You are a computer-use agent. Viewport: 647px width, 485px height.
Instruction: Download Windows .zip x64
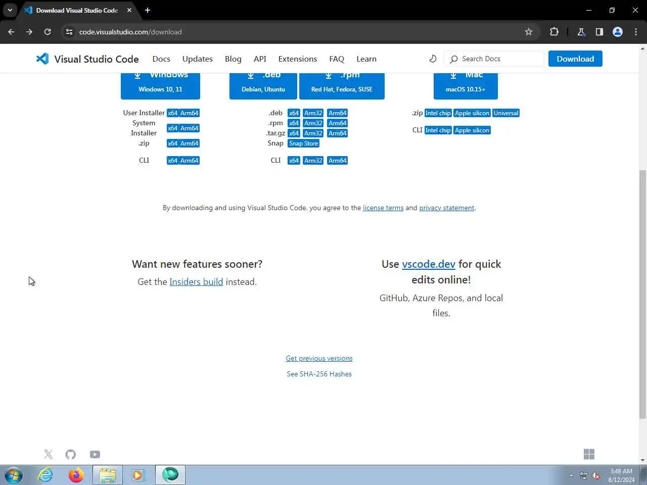173,143
